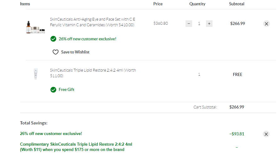Remove the Anti-Aging set from cart
This screenshot has width=280, height=161.
(266, 23)
